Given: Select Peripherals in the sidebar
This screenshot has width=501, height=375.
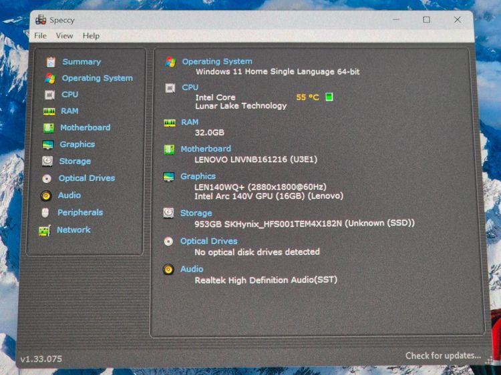Looking at the screenshot, I should 80,212.
